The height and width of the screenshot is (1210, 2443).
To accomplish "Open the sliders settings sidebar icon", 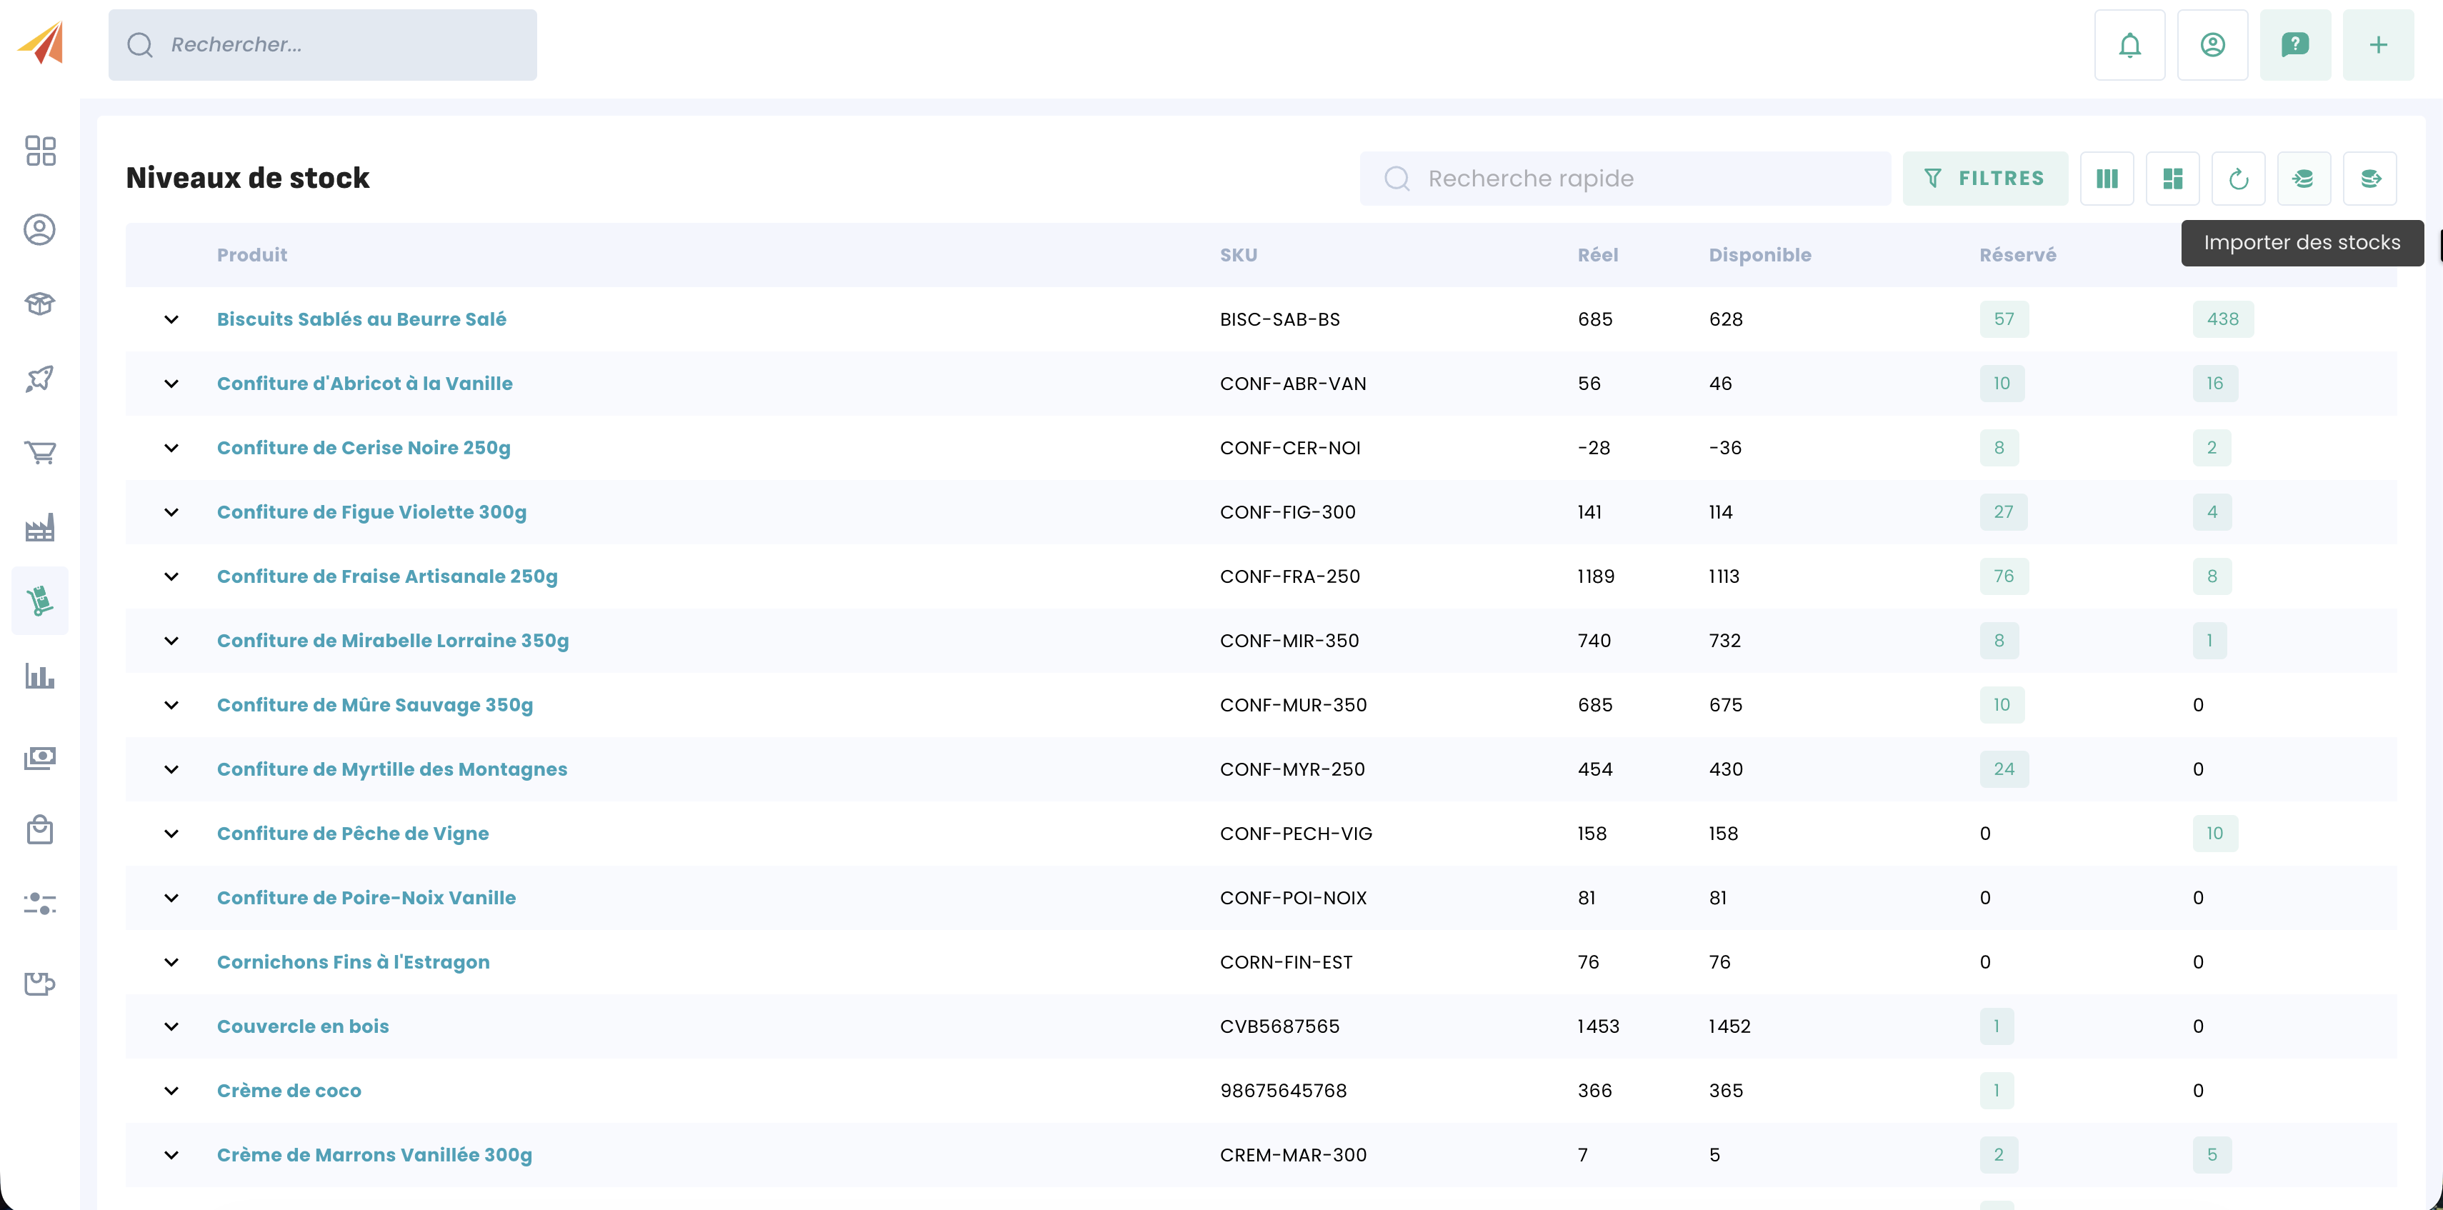I will (x=40, y=904).
